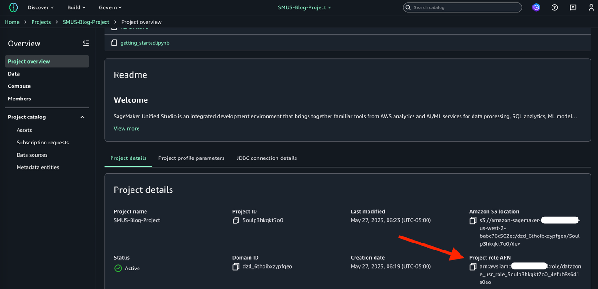Click the Project role ARN value text
598x289 pixels.
click(530, 274)
